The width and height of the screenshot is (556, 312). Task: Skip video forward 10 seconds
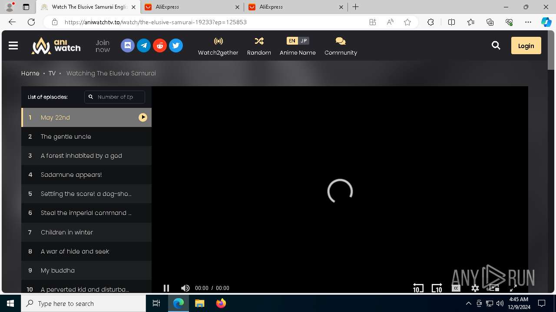point(437,288)
